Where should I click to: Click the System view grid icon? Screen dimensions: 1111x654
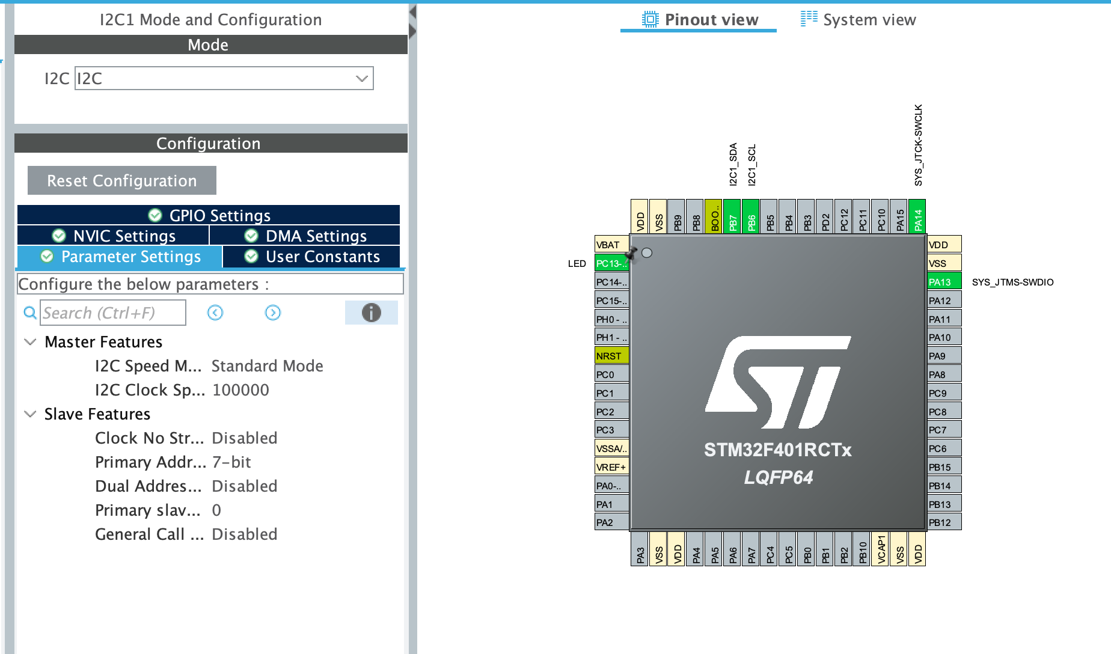tap(807, 19)
